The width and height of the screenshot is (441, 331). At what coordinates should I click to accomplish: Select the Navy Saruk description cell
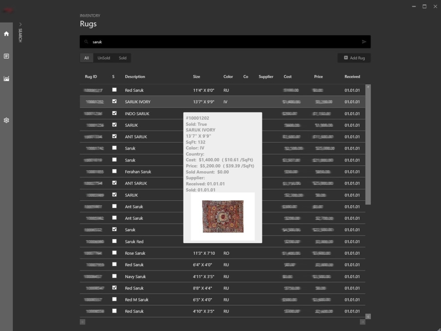coord(135,277)
